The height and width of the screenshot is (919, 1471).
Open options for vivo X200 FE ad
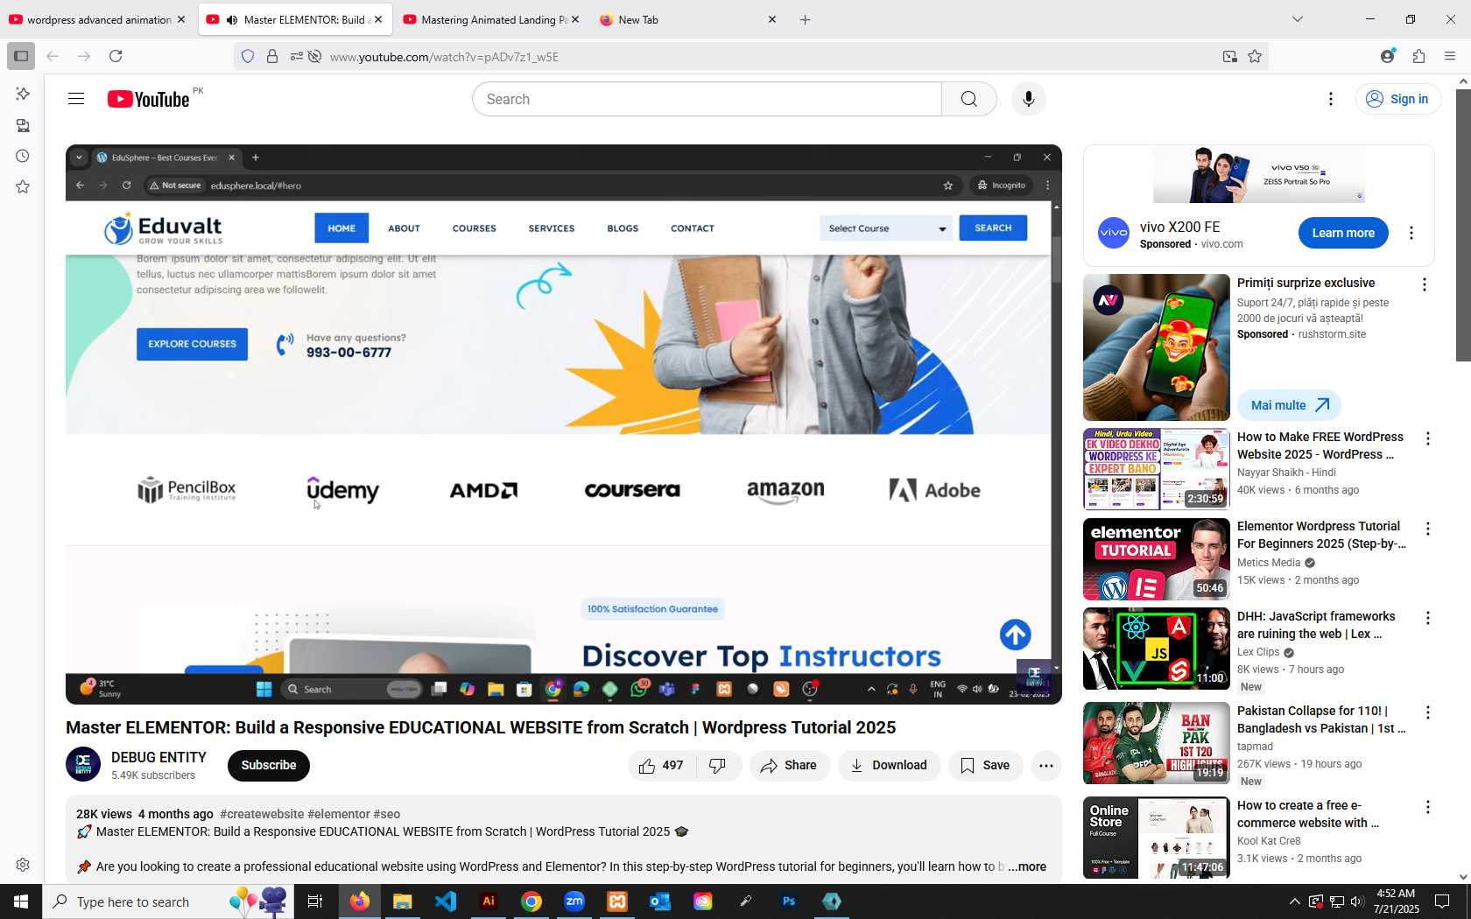pyautogui.click(x=1411, y=233)
